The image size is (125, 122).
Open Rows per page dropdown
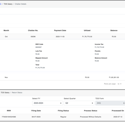(119, 84)
